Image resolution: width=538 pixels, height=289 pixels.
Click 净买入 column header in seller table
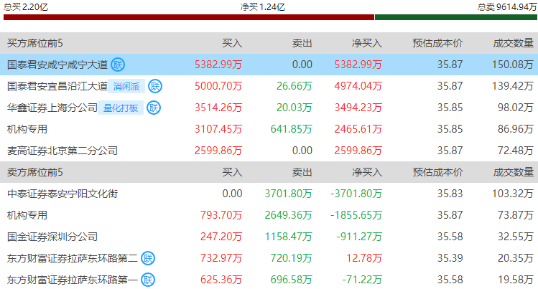(x=367, y=172)
